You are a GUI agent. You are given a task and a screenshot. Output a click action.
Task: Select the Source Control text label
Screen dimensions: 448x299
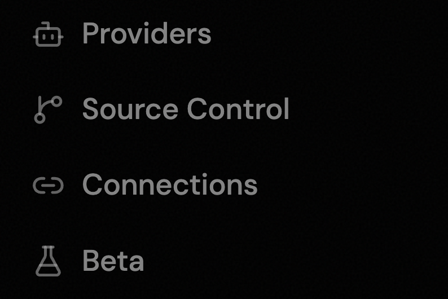tap(186, 109)
